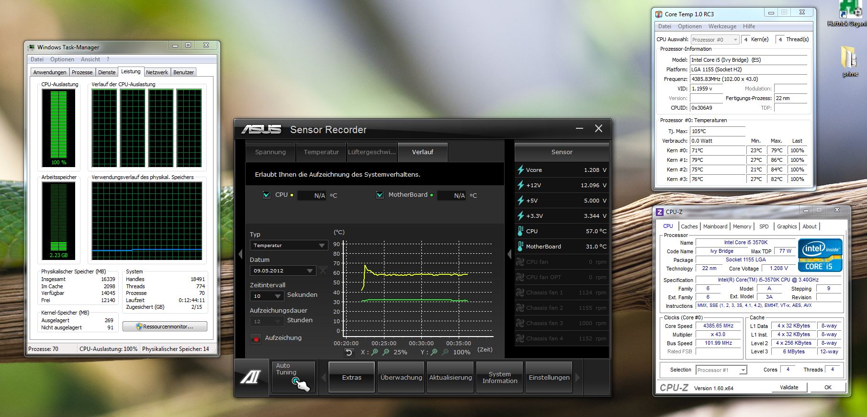Click the CPU N/A temperature field
Image resolution: width=867 pixels, height=417 pixels.
click(x=312, y=195)
